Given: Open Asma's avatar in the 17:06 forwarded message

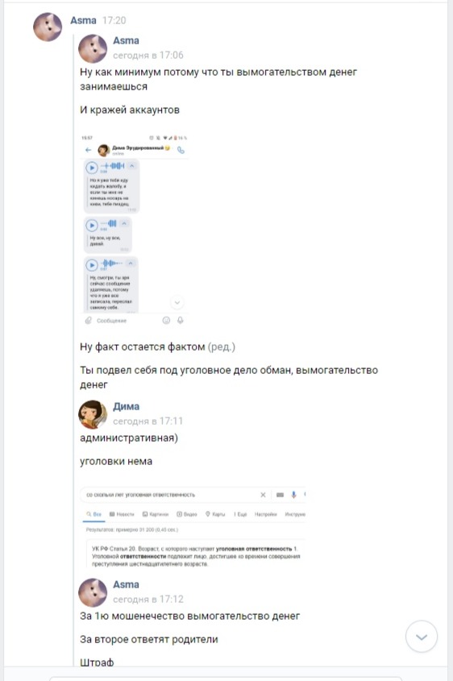Looking at the screenshot, I should pyautogui.click(x=93, y=48).
